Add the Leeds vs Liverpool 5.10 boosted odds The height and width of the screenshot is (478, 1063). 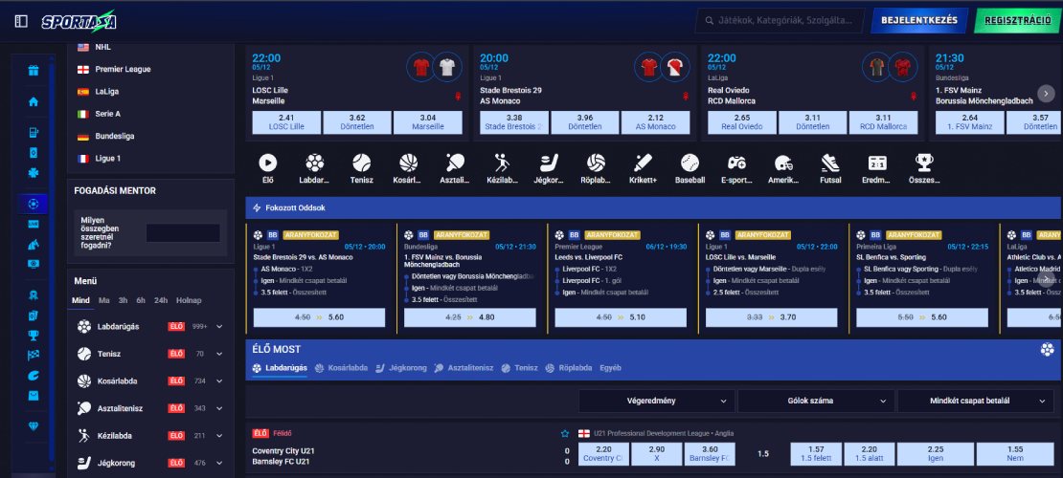coord(621,317)
